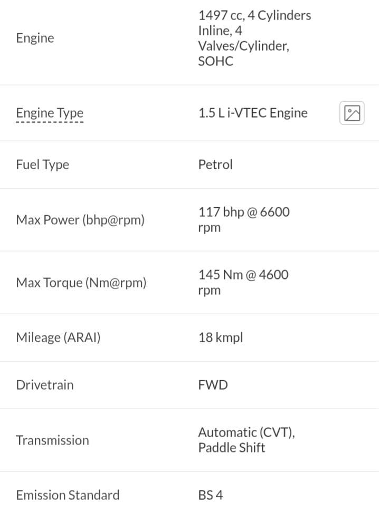Click the SOHC text in engine row
The image size is (379, 530).
point(215,61)
